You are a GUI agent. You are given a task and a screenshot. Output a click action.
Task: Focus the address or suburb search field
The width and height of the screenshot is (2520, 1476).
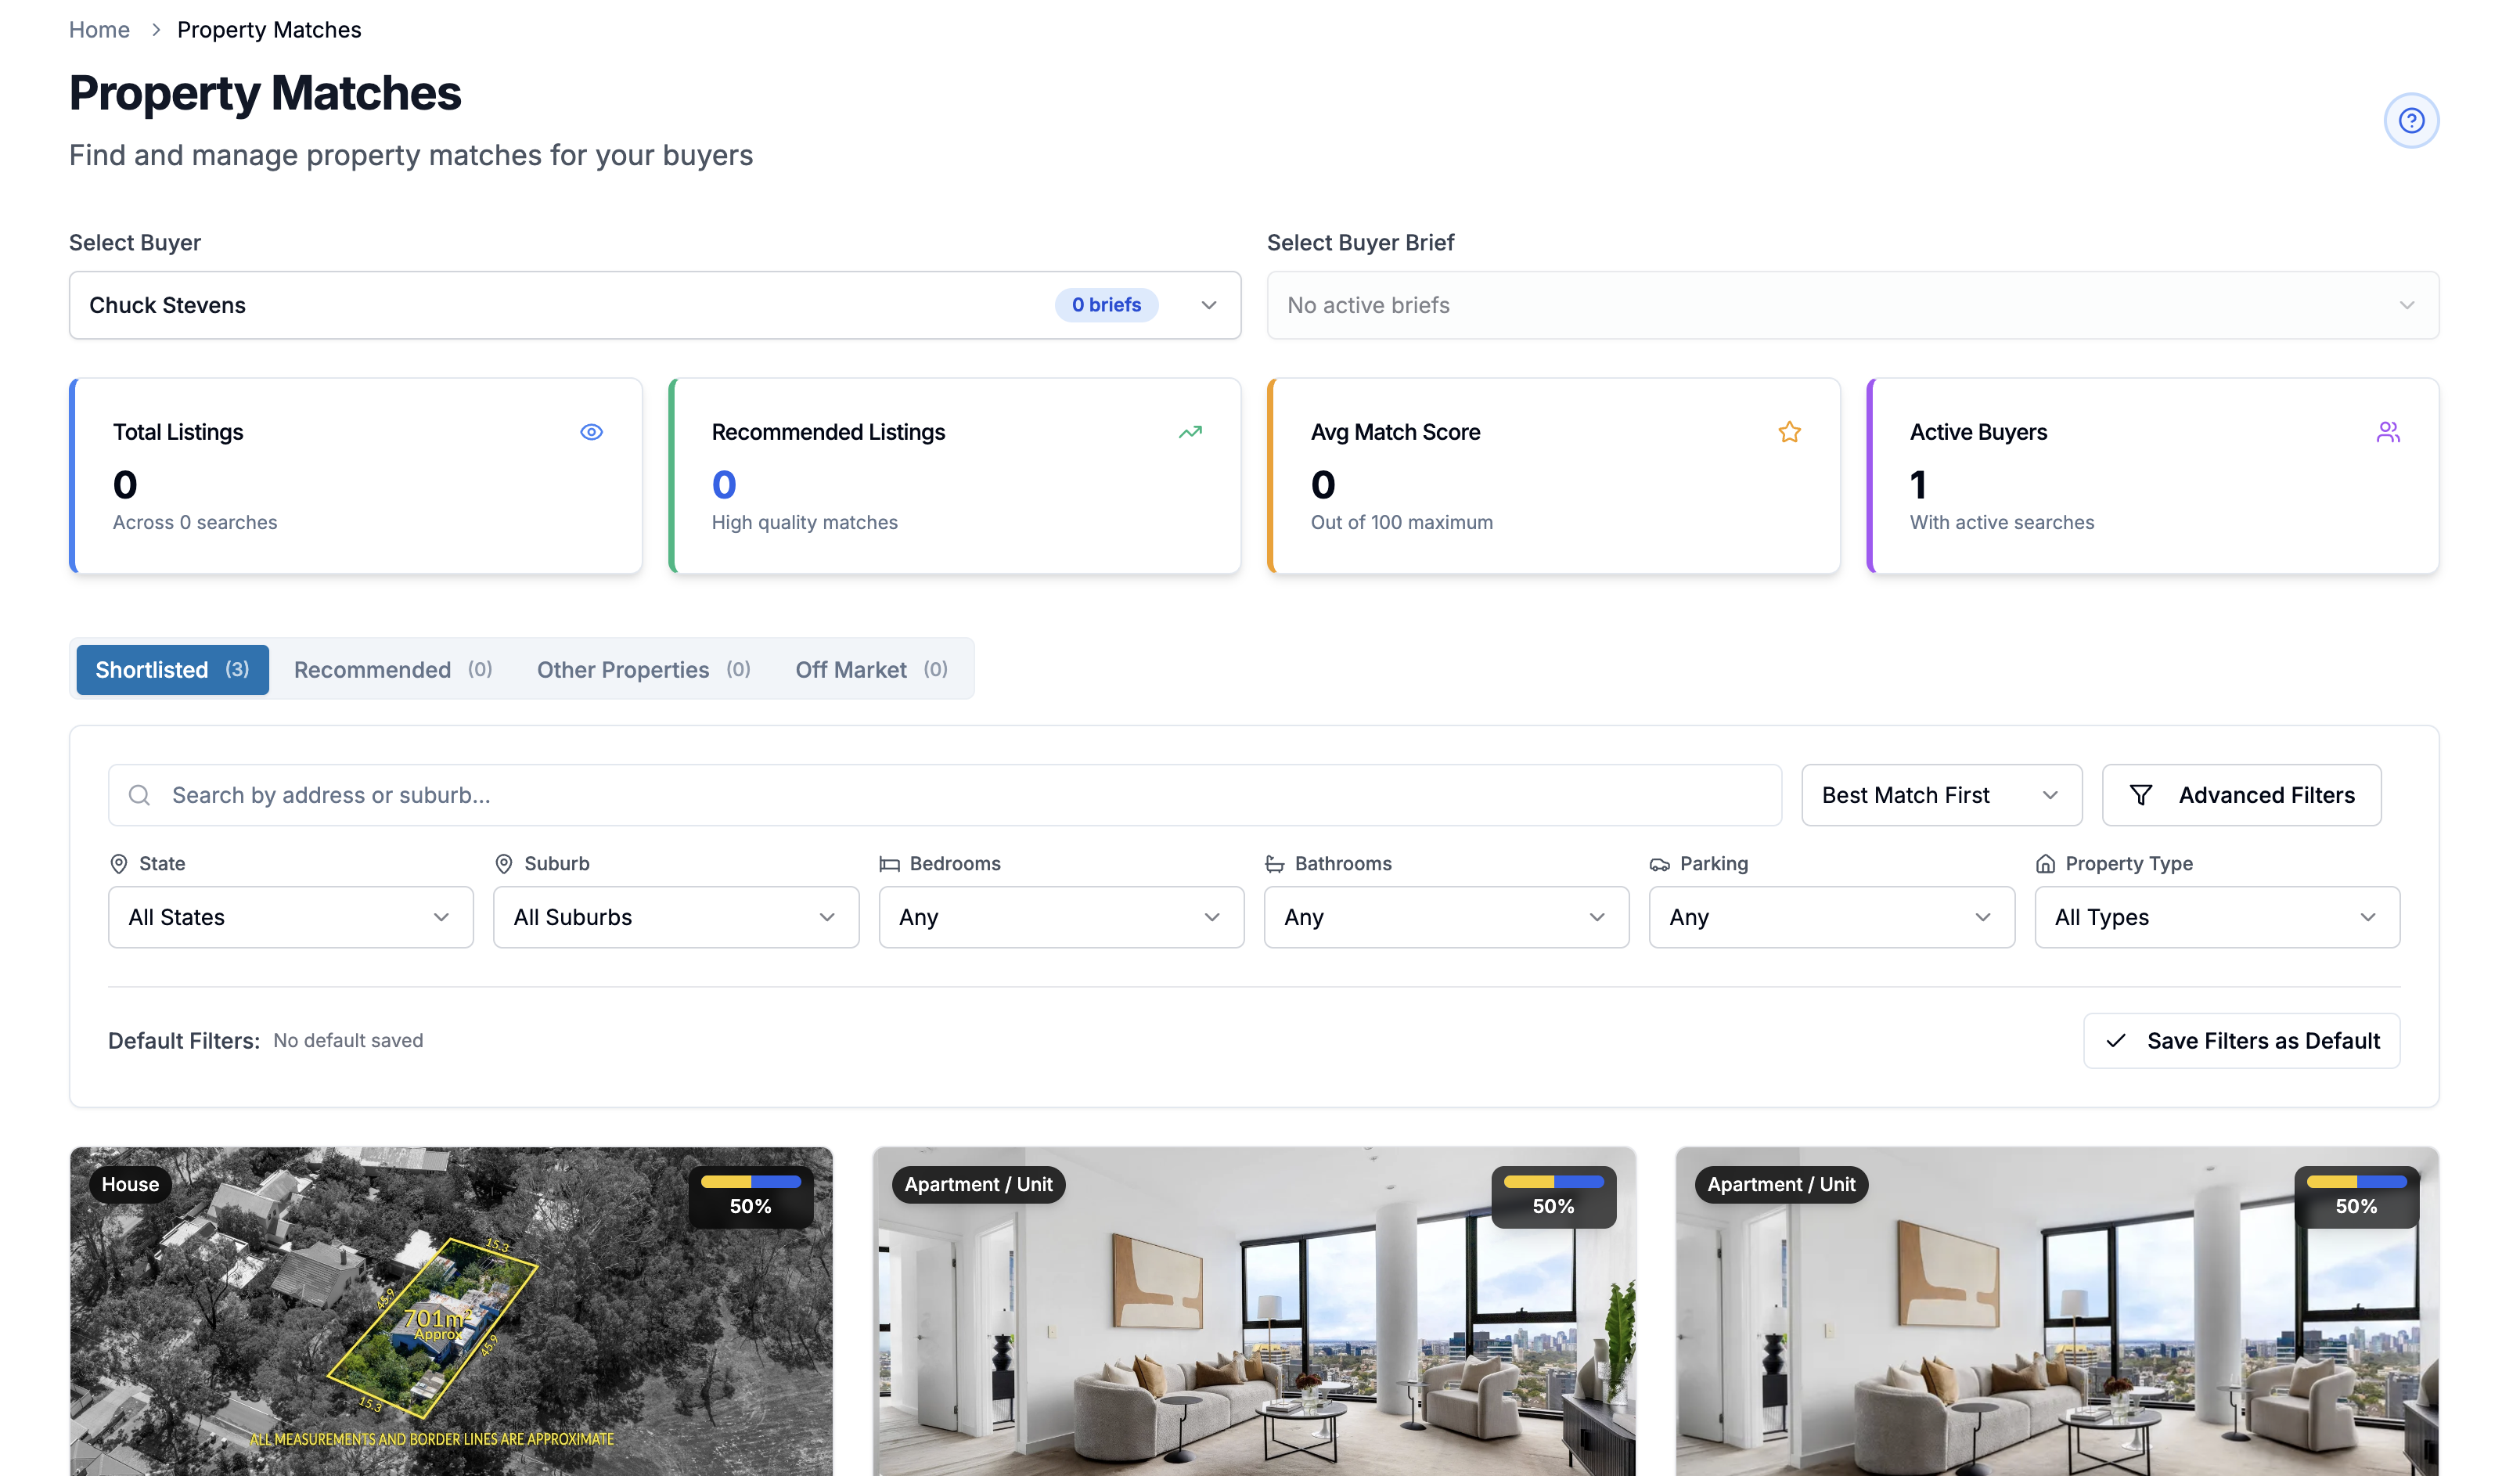(944, 795)
